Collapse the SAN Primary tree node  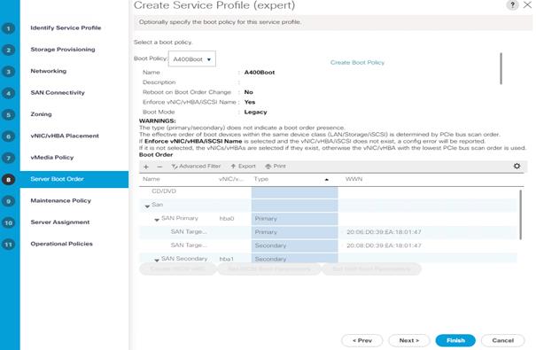[x=157, y=220]
